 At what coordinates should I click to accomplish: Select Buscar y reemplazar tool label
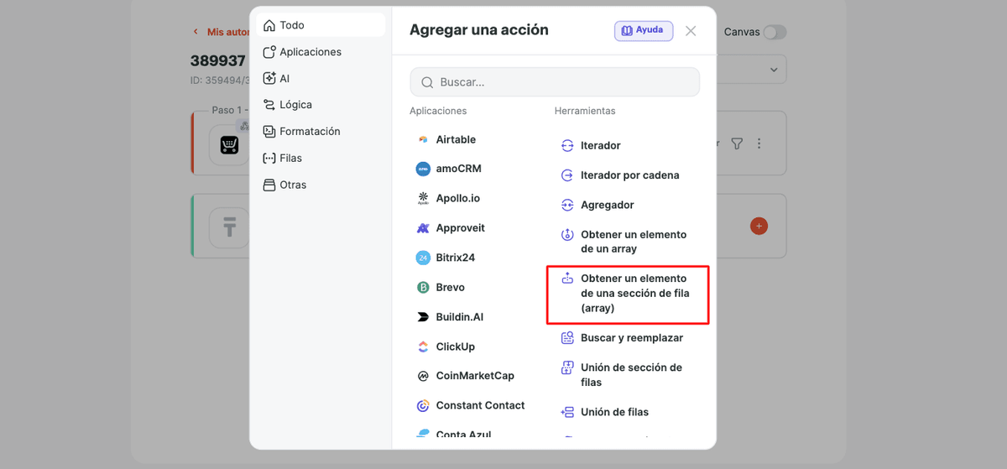pyautogui.click(x=632, y=338)
